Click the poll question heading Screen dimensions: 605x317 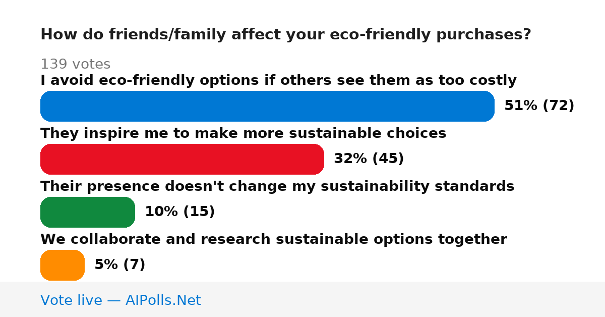[x=285, y=34]
